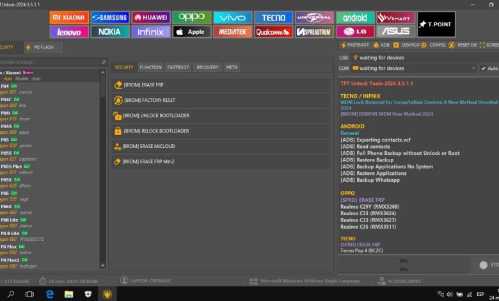Viewport: 499px width, 301px height.
Task: Switch to the SECURITY tab
Action: click(x=124, y=67)
